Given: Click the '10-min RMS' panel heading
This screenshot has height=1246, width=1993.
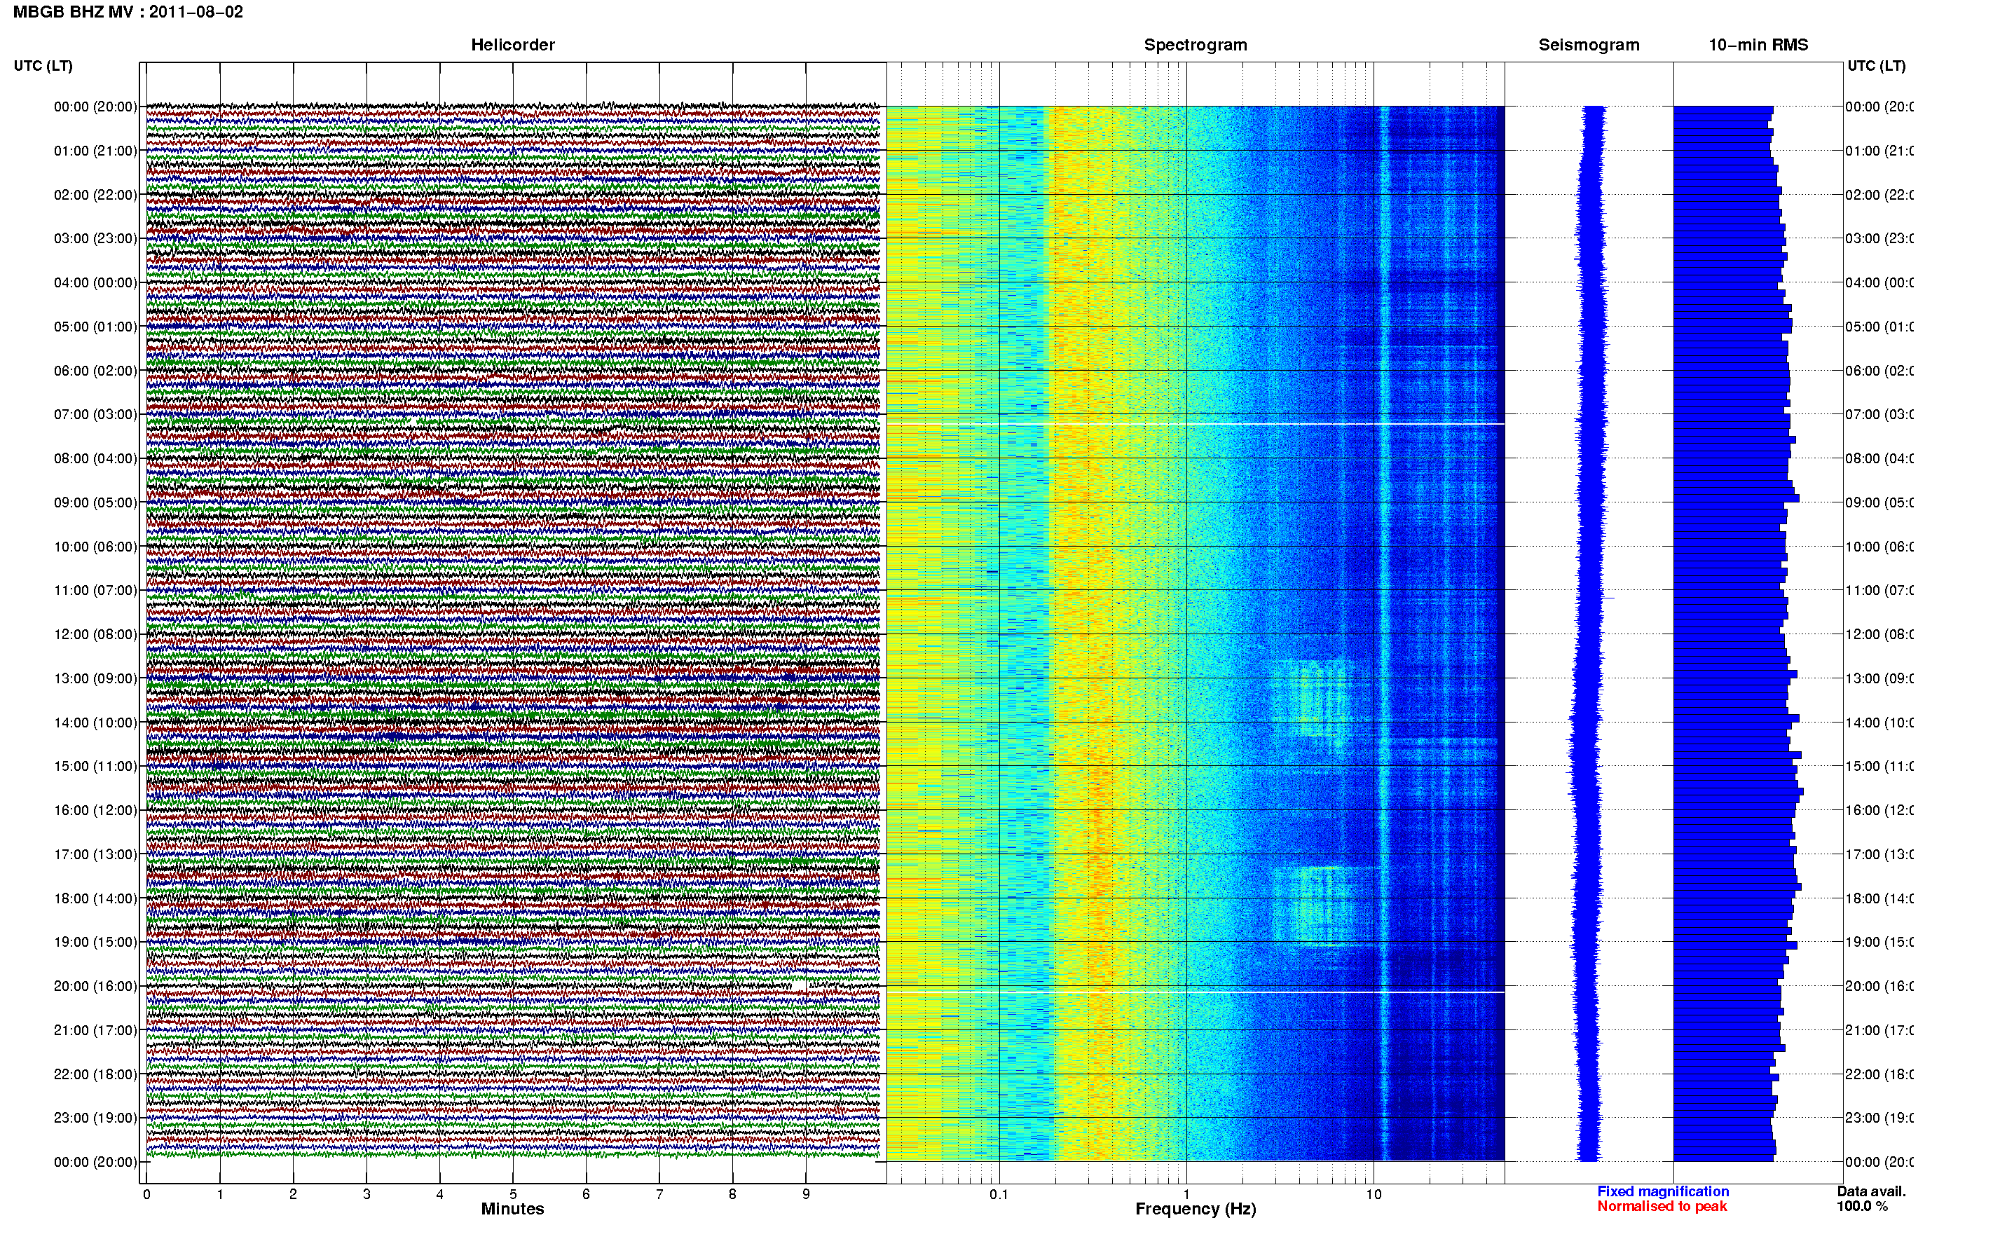Looking at the screenshot, I should coord(1758,45).
